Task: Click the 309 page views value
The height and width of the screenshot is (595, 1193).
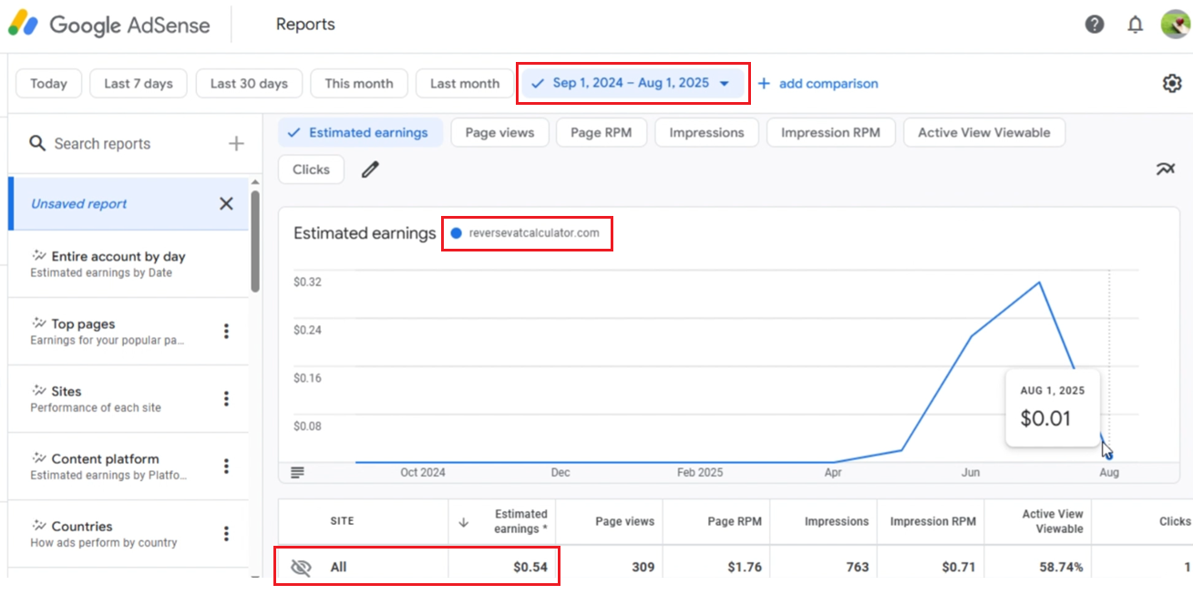Action: click(x=643, y=567)
